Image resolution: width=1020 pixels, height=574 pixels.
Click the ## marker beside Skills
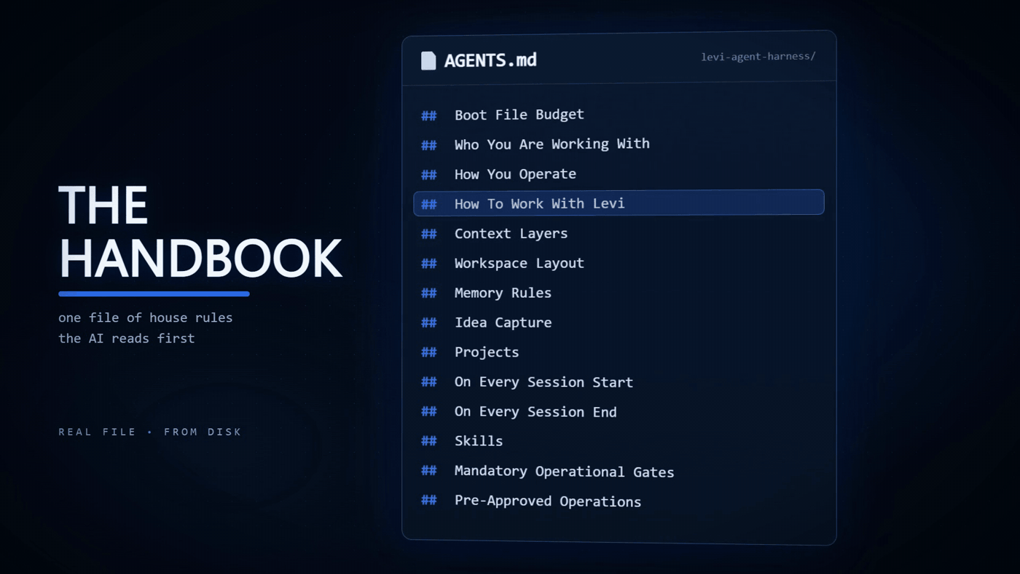coord(429,441)
